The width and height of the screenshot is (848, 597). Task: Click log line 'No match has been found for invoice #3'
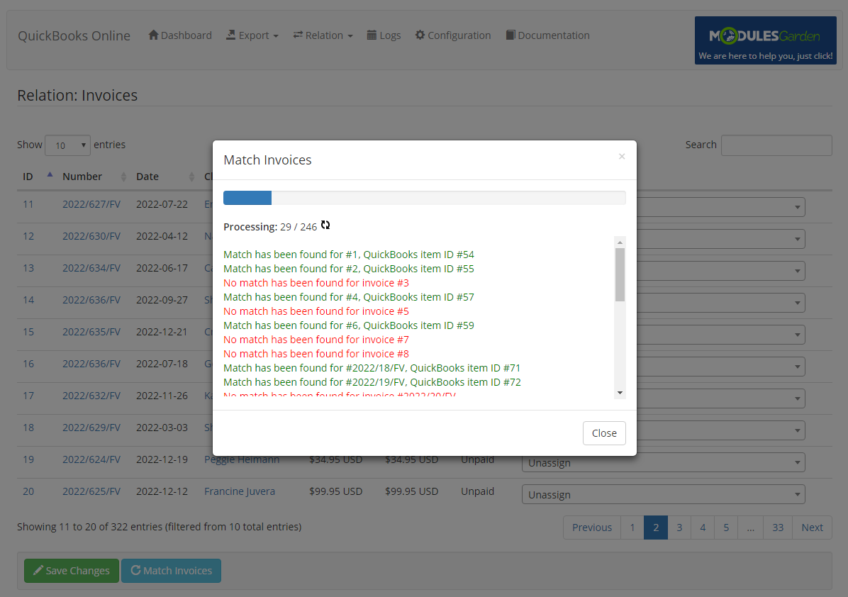pyautogui.click(x=316, y=283)
